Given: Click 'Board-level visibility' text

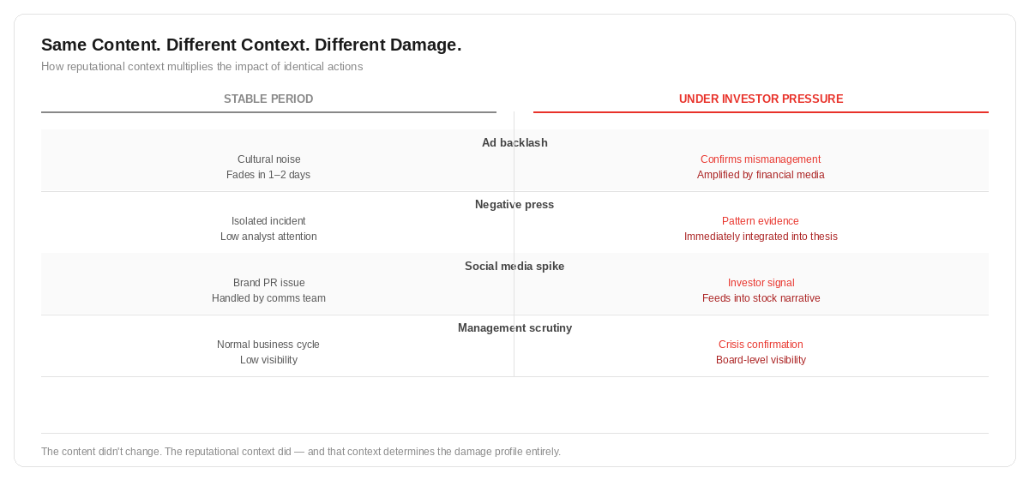Looking at the screenshot, I should (x=761, y=360).
